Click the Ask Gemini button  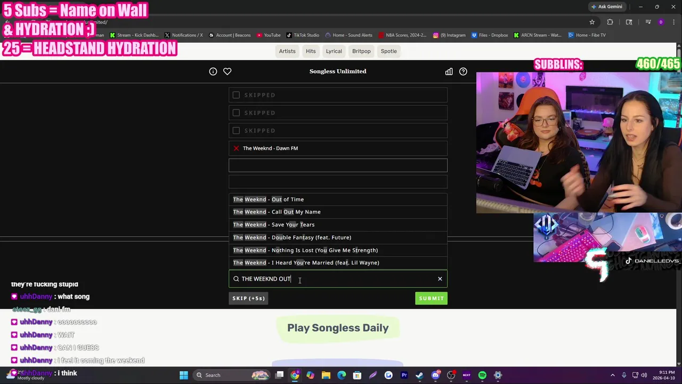pos(606,7)
